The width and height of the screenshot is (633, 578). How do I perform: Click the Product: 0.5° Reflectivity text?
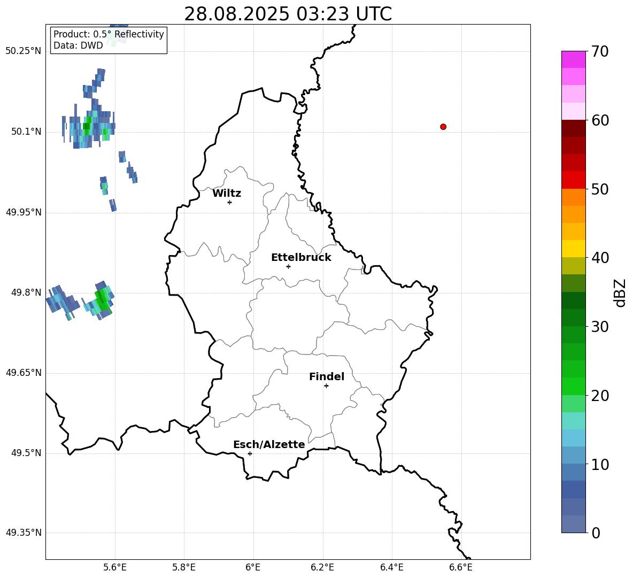109,34
